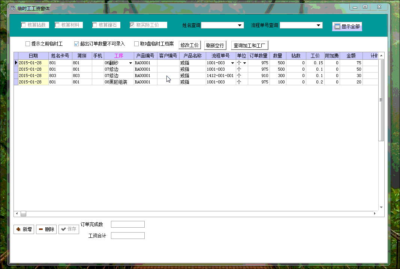Open the 06翻砂 工序 cell dropdown

coord(130,63)
